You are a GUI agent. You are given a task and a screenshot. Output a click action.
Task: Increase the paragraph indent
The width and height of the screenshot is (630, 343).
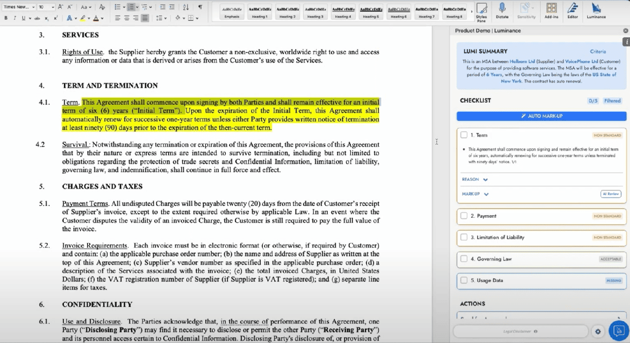[172, 7]
